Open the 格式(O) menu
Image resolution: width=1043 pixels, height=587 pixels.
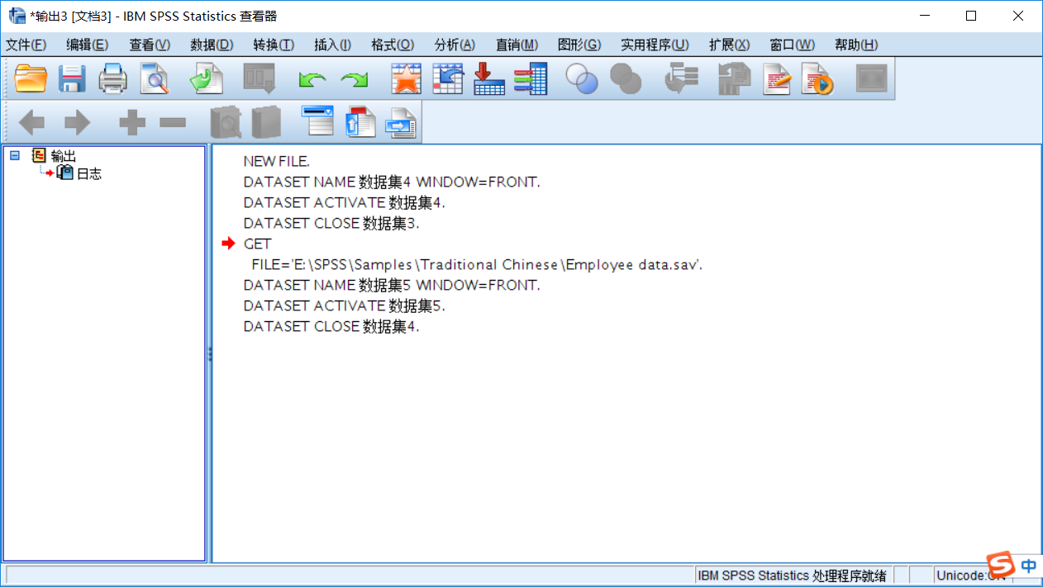pyautogui.click(x=393, y=45)
